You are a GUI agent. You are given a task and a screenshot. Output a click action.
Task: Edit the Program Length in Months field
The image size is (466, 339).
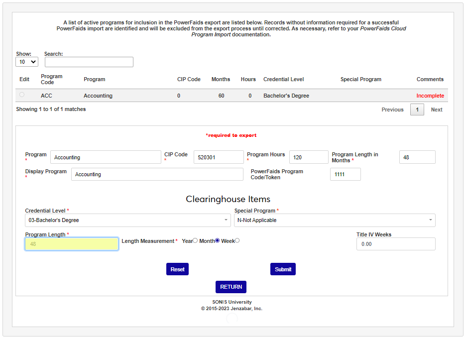pyautogui.click(x=417, y=157)
